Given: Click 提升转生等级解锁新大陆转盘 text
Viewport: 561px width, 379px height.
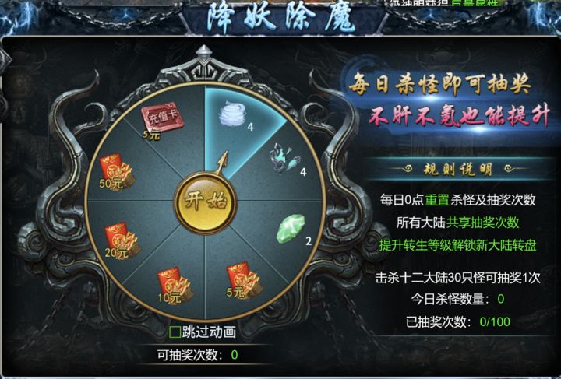Looking at the screenshot, I should [457, 245].
